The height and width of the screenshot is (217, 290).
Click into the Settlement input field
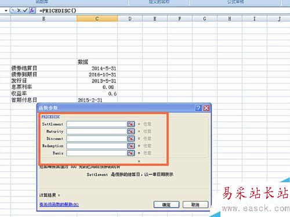[x=97, y=124]
